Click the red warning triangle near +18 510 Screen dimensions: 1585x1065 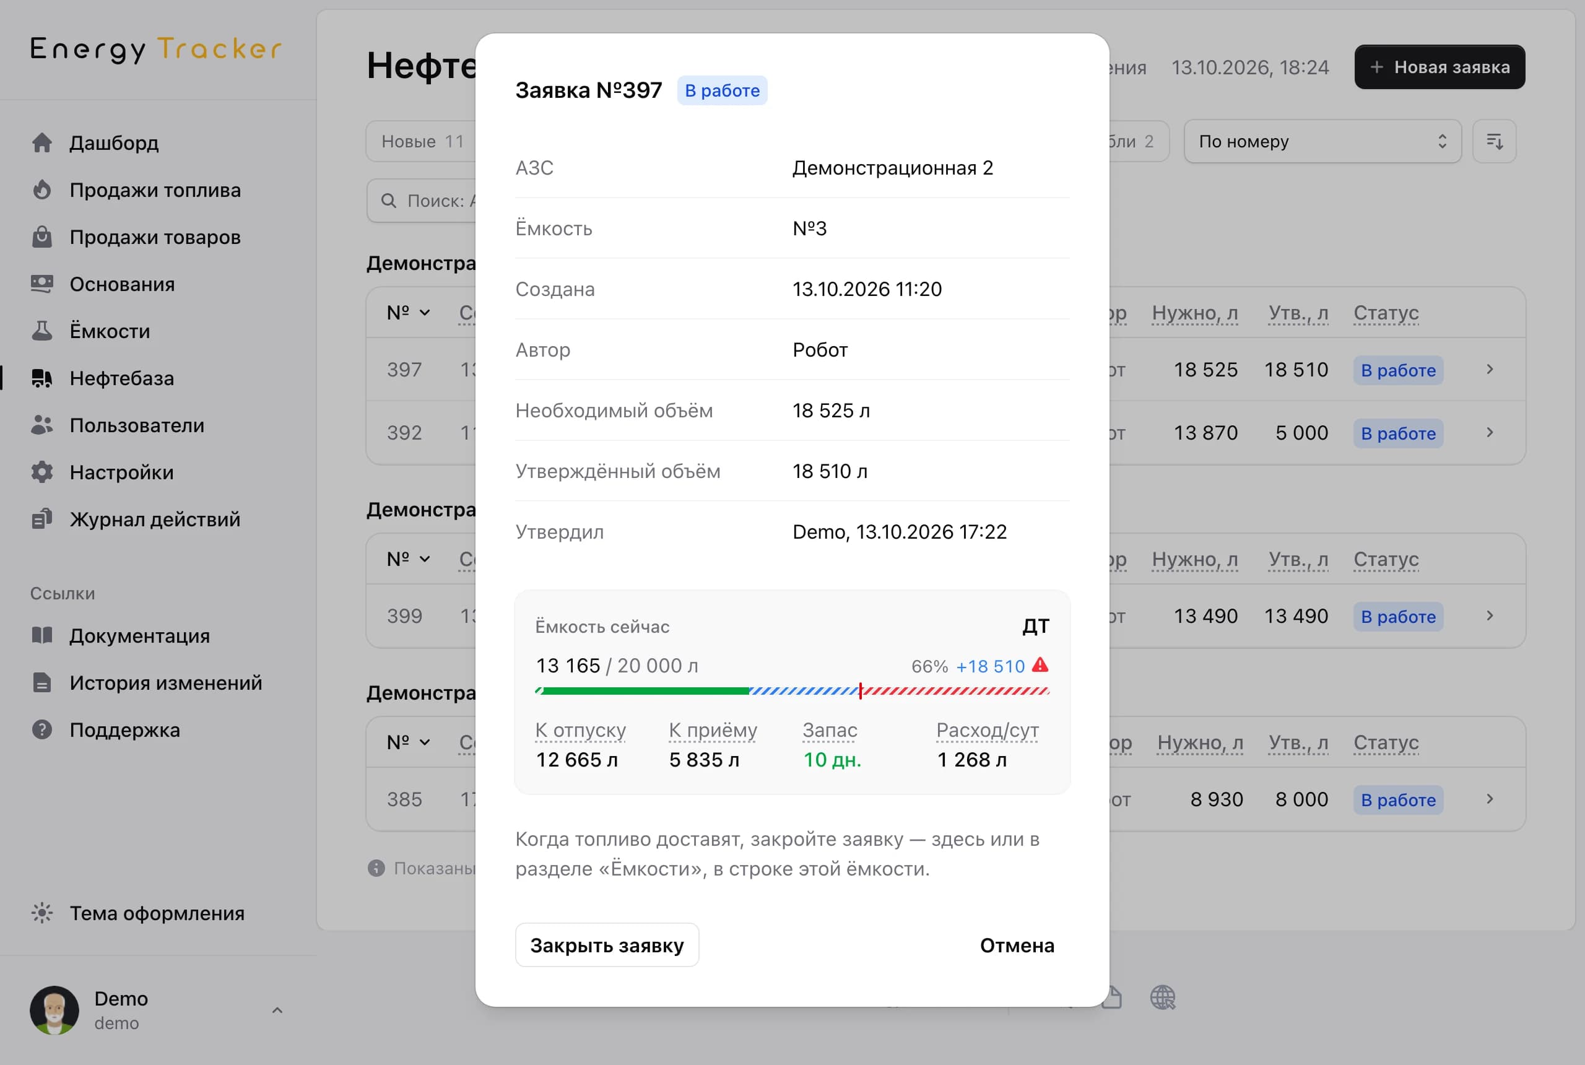click(x=1040, y=665)
